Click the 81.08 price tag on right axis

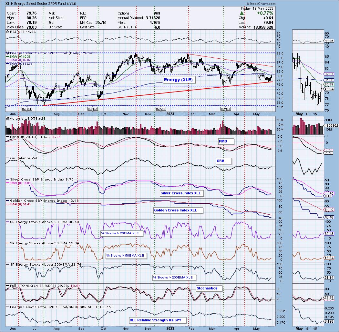tap(329, 80)
